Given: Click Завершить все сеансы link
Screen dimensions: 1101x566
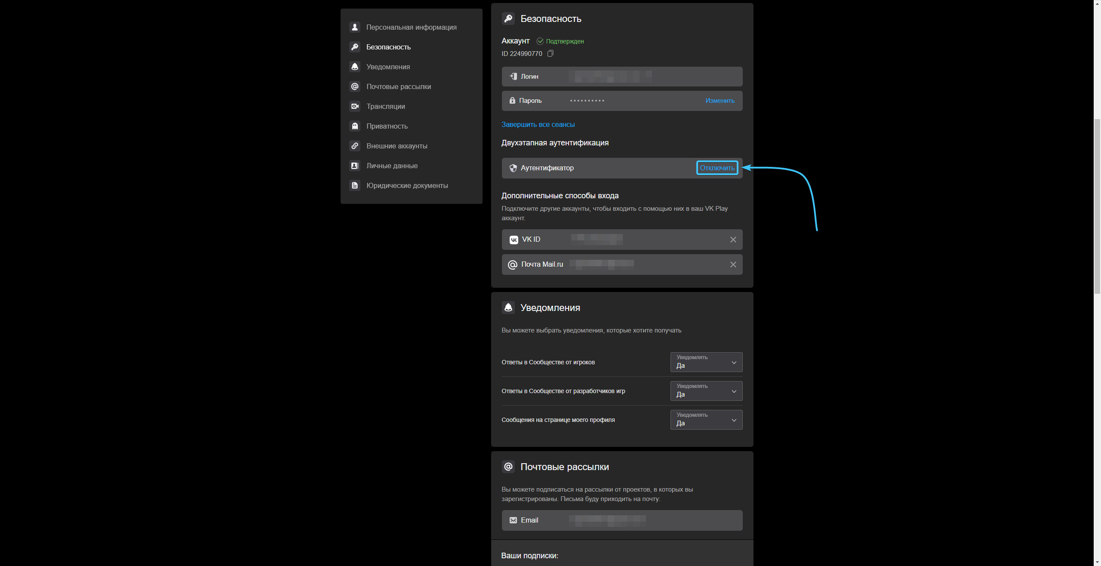Looking at the screenshot, I should point(538,124).
